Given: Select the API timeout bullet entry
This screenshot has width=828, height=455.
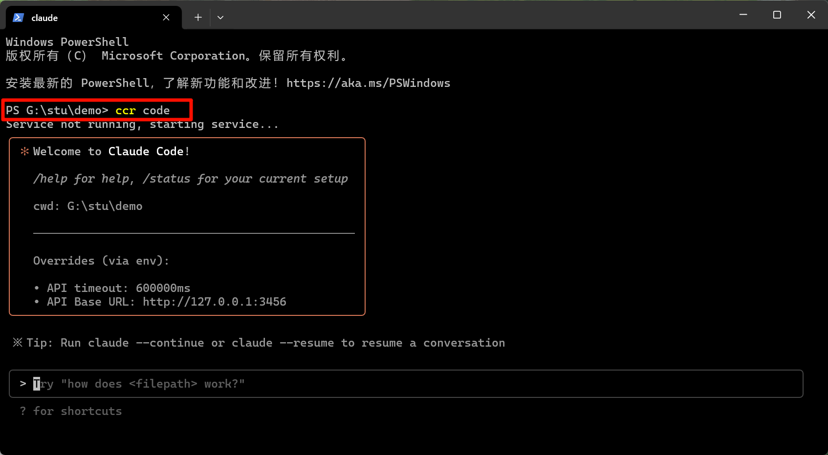Looking at the screenshot, I should tap(112, 288).
